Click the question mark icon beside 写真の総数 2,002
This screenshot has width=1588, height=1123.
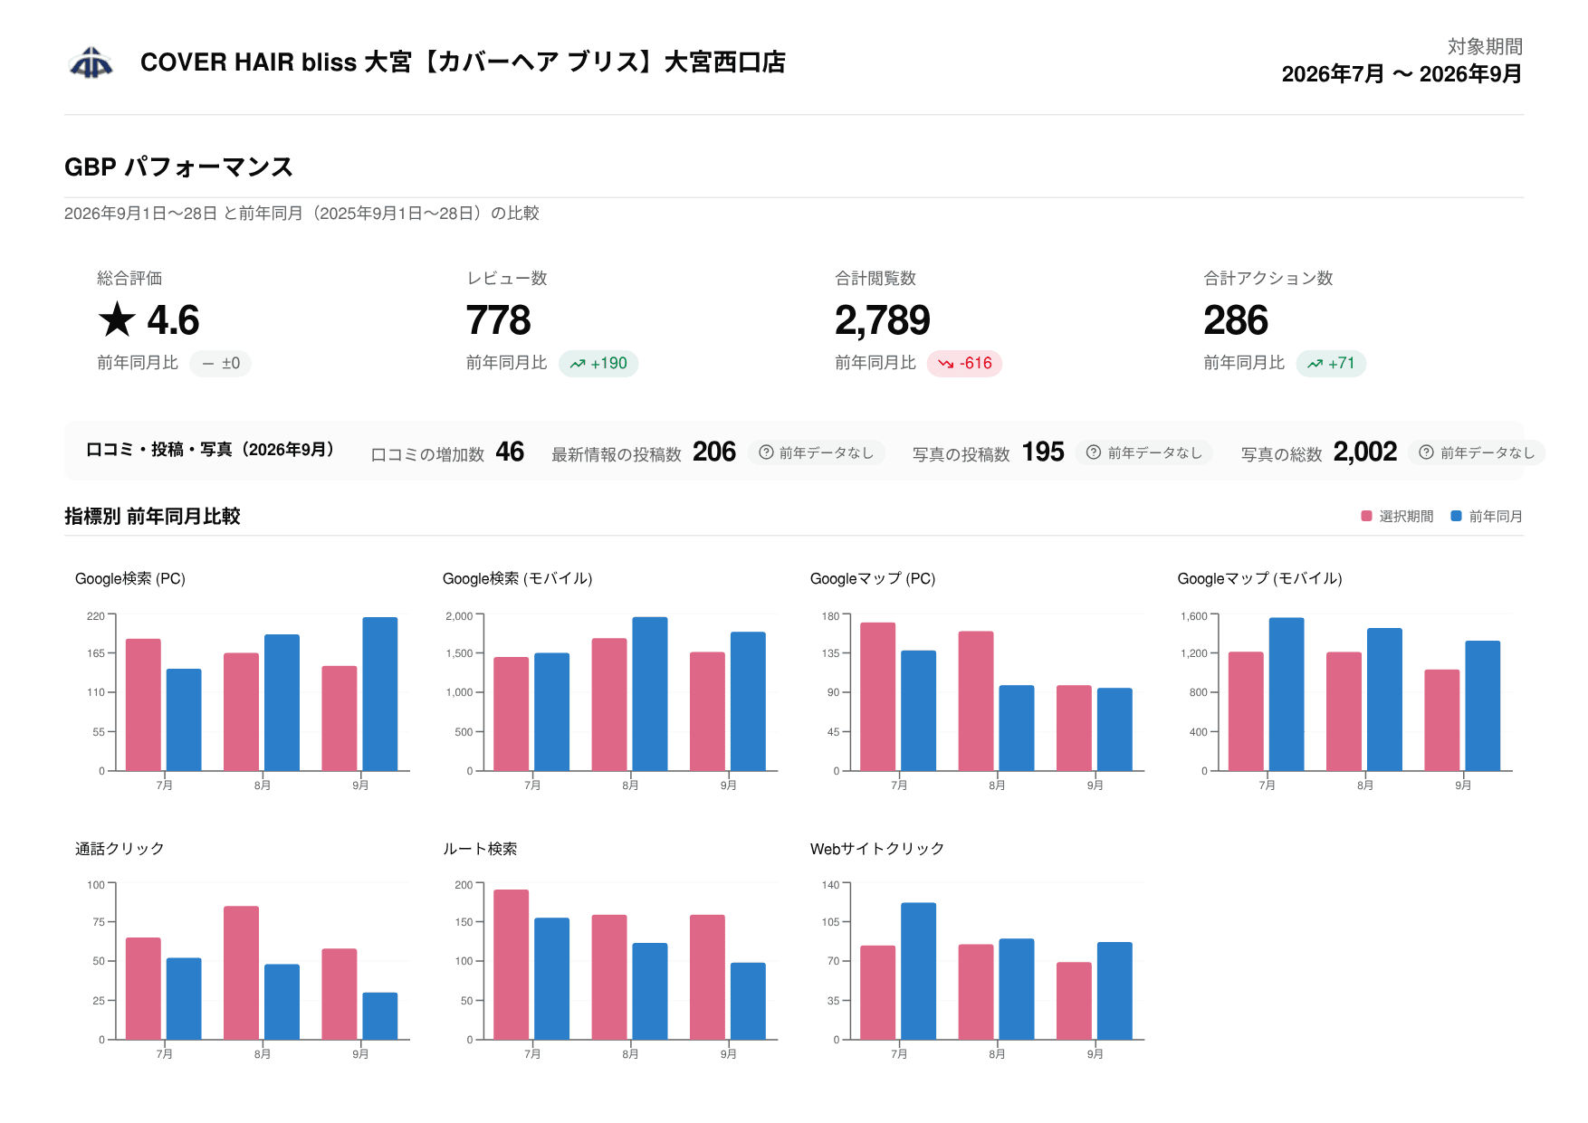point(1426,452)
